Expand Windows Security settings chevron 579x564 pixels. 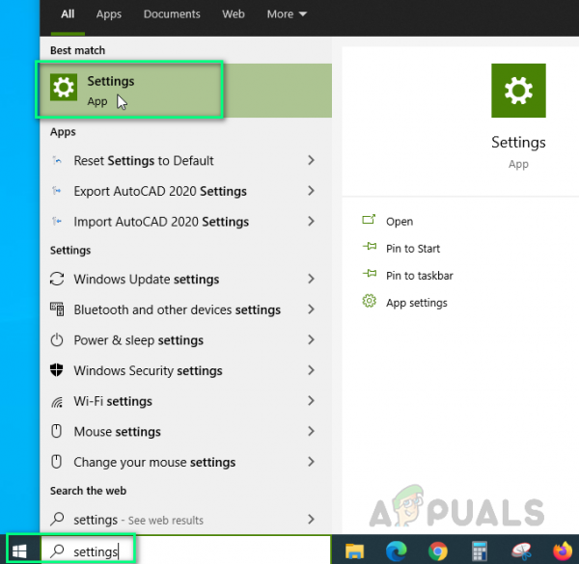pos(312,370)
